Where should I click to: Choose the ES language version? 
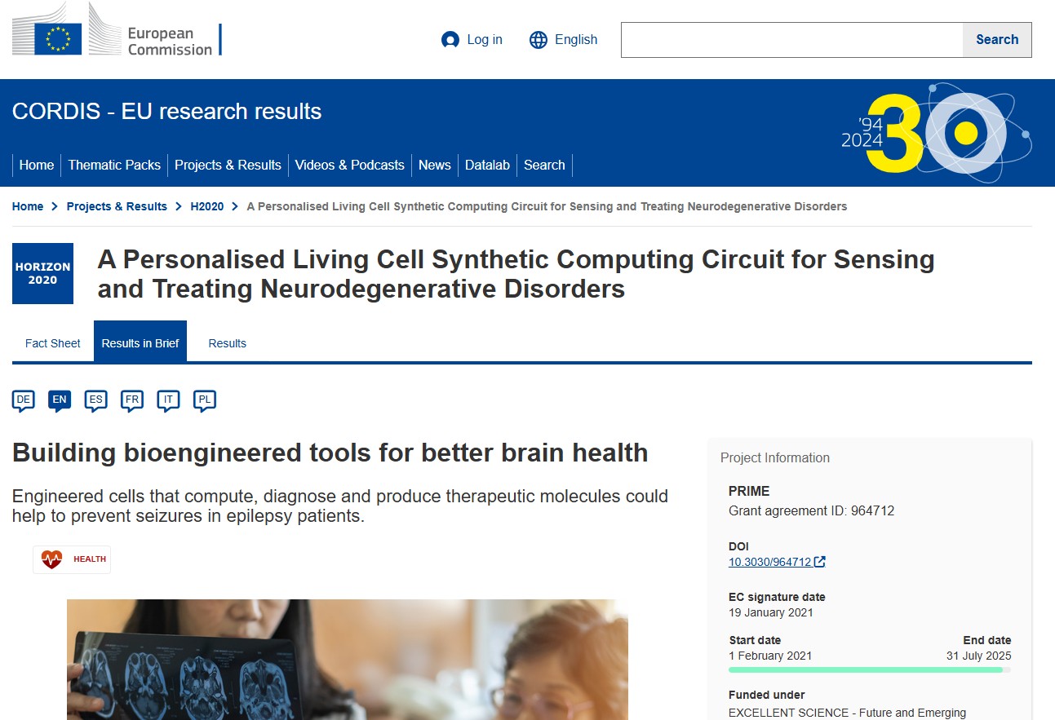(x=96, y=400)
